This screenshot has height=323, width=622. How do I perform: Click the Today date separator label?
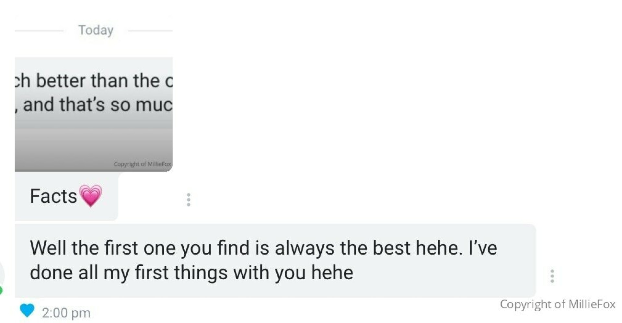point(96,30)
